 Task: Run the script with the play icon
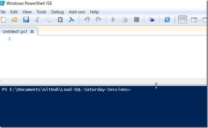pos(113,20)
